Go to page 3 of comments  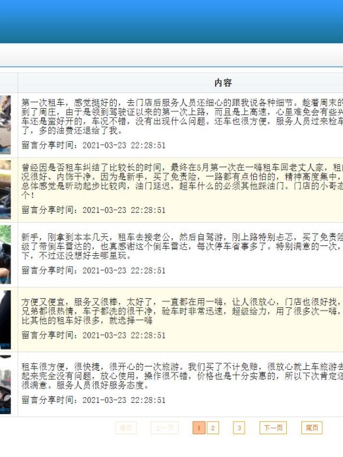(239, 428)
